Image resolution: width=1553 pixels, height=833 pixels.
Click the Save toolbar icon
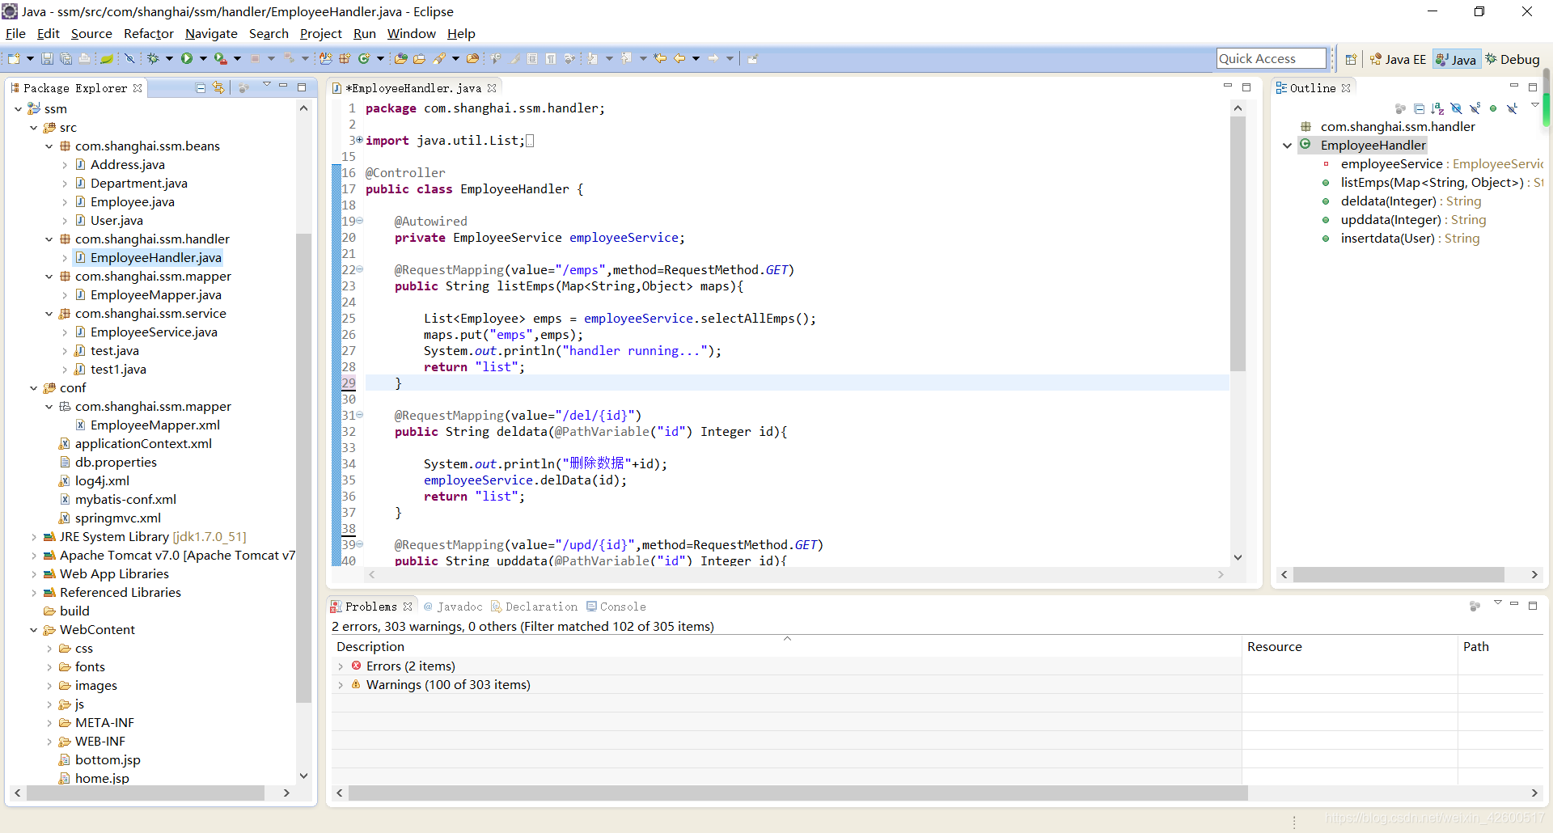47,58
